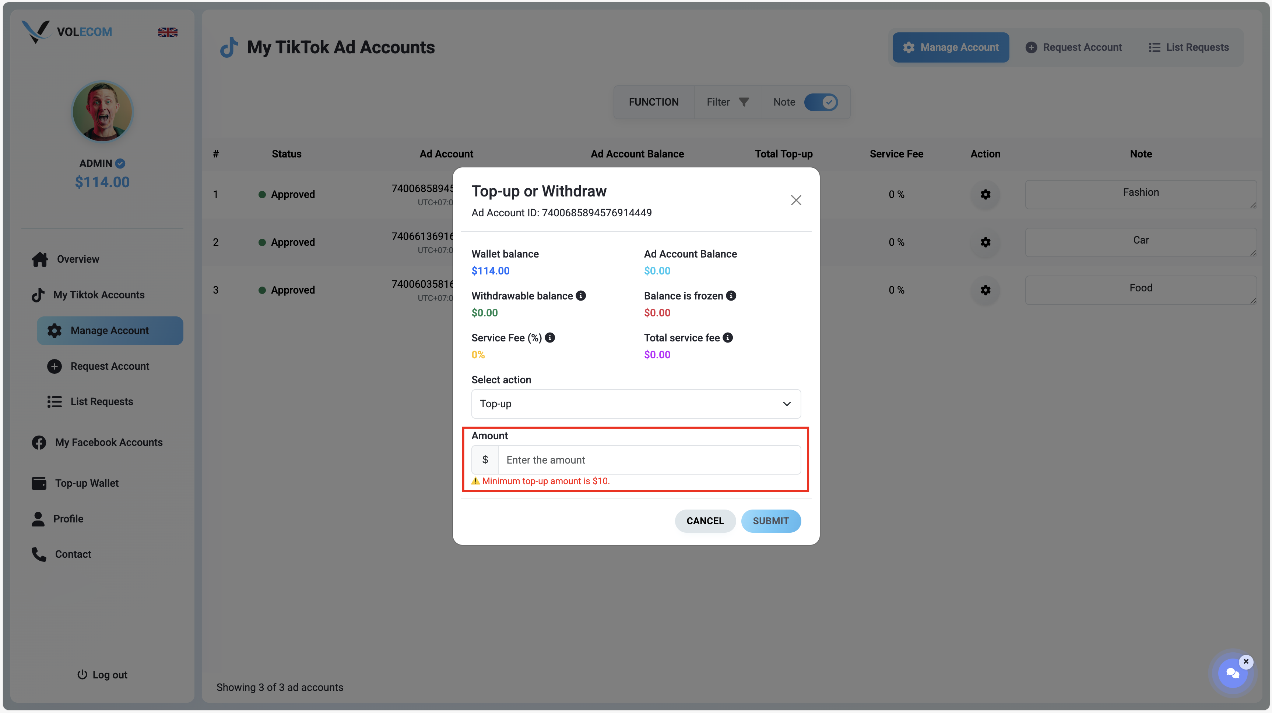Click the Volecom logo
1272x713 pixels.
(67, 32)
